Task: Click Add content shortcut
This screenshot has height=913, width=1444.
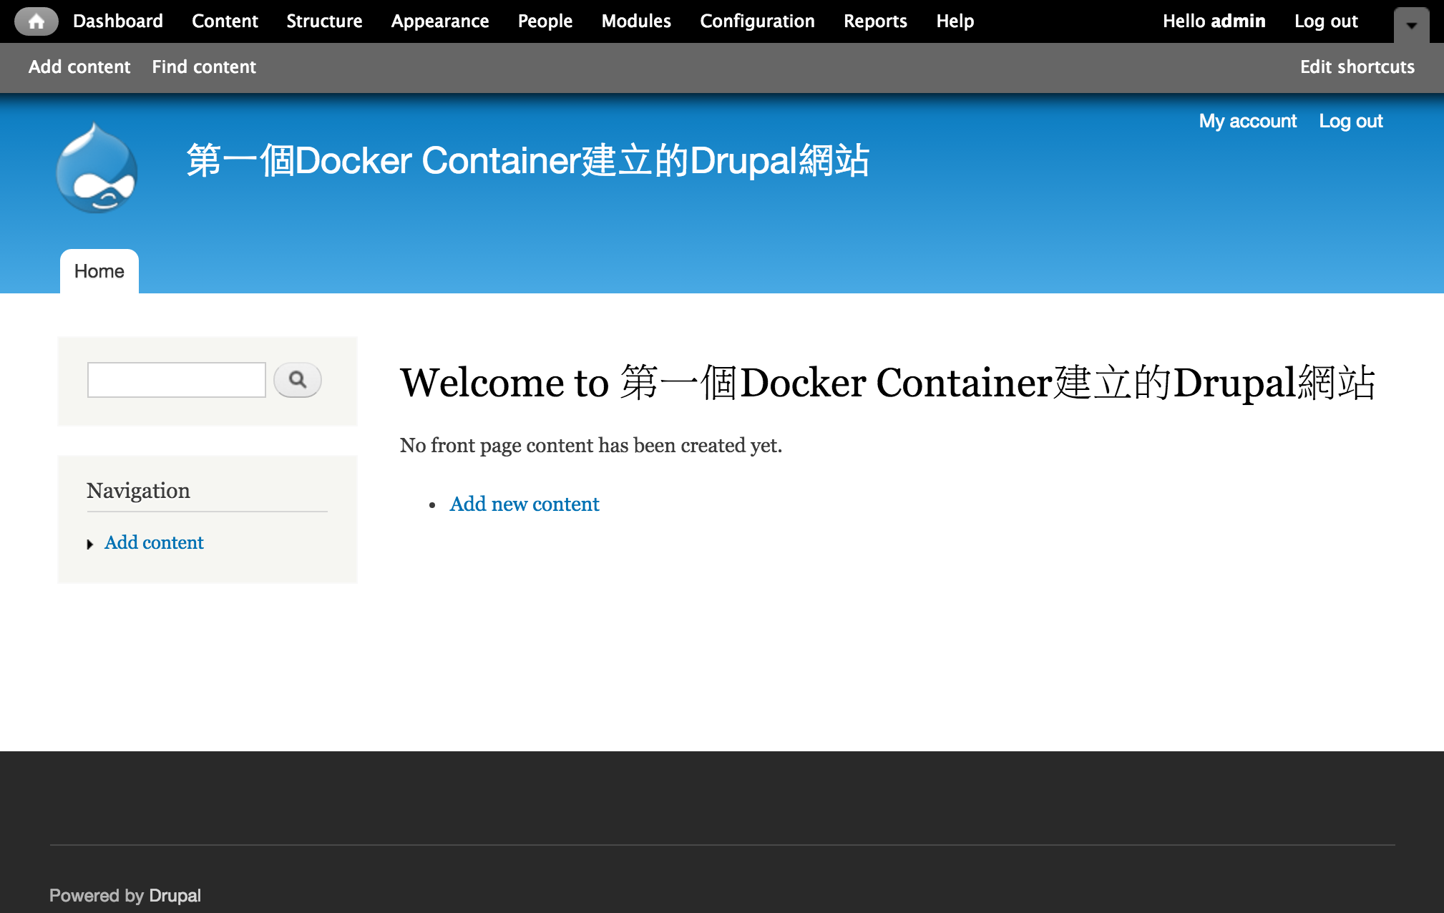Action: click(x=79, y=67)
